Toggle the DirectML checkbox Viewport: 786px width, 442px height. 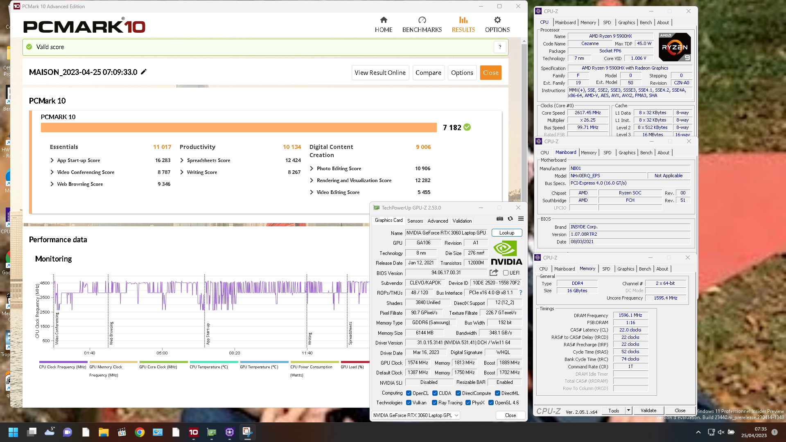497,393
